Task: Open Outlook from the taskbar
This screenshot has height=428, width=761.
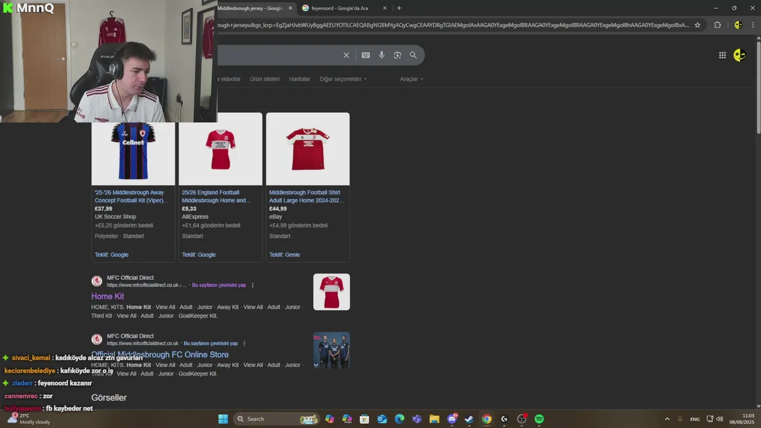Action: click(382, 419)
